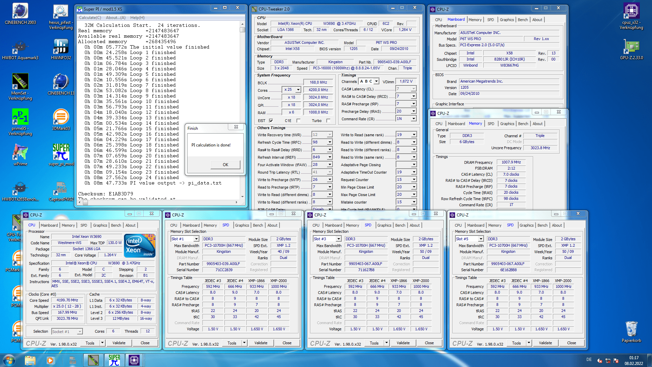652x367 pixels.
Task: Launch super_pi_mod desktop icon
Action: (61, 155)
